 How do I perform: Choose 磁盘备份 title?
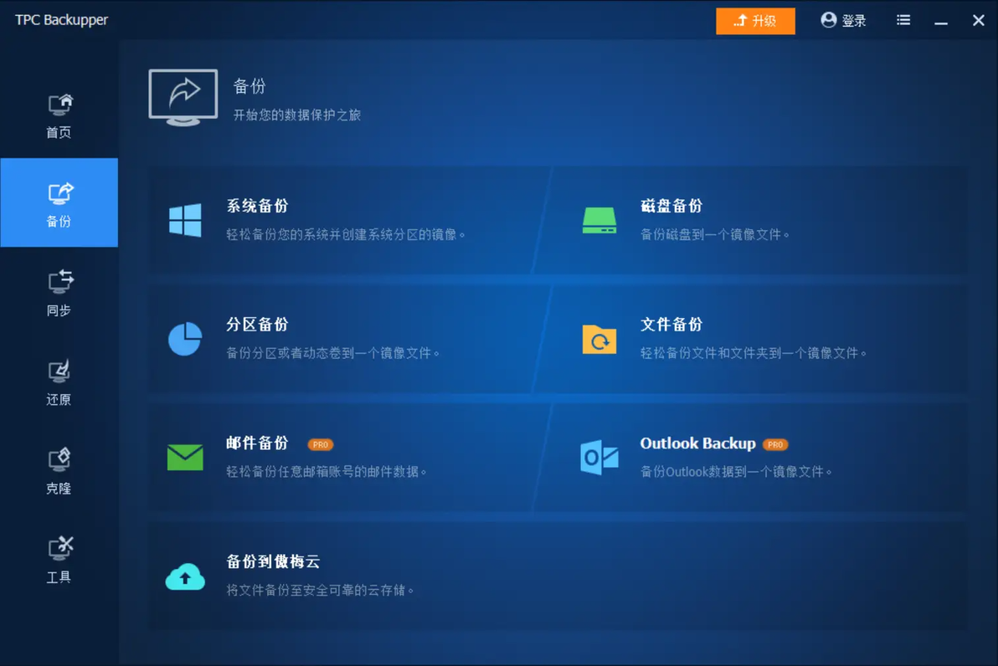(x=671, y=206)
